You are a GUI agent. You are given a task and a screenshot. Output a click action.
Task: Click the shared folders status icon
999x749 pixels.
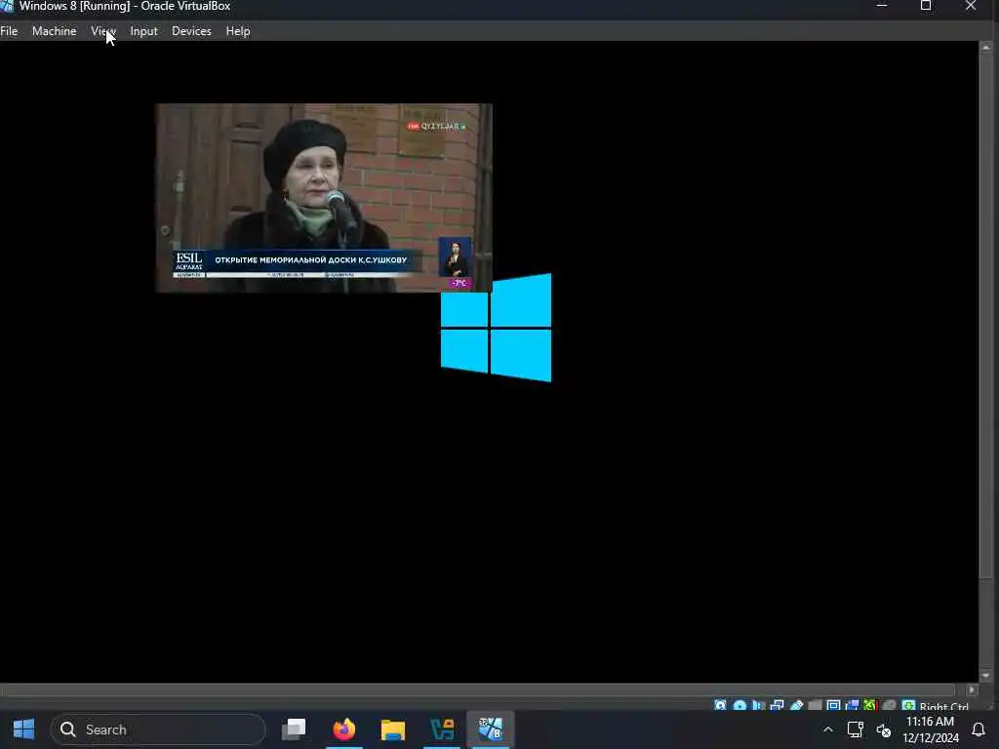point(815,705)
